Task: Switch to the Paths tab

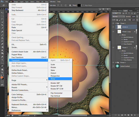Action: click(x=131, y=11)
